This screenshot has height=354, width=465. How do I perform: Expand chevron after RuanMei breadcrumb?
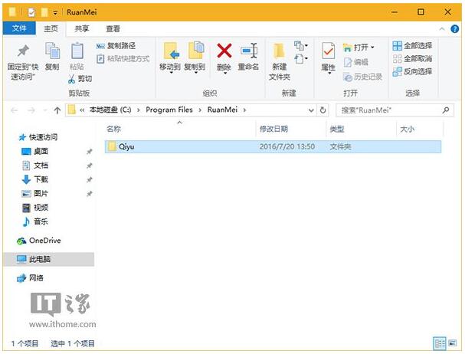pyautogui.click(x=244, y=110)
